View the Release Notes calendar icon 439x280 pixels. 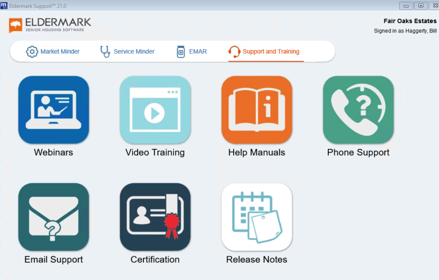point(257,217)
